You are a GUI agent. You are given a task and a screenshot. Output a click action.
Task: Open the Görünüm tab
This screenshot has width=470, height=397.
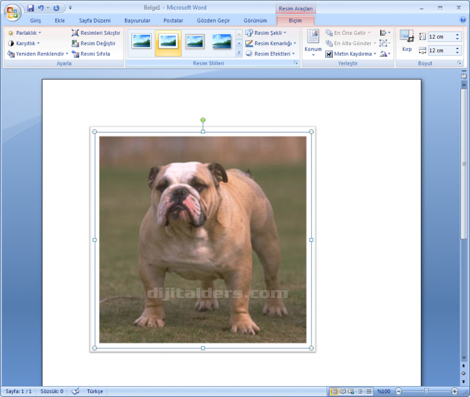pos(255,21)
